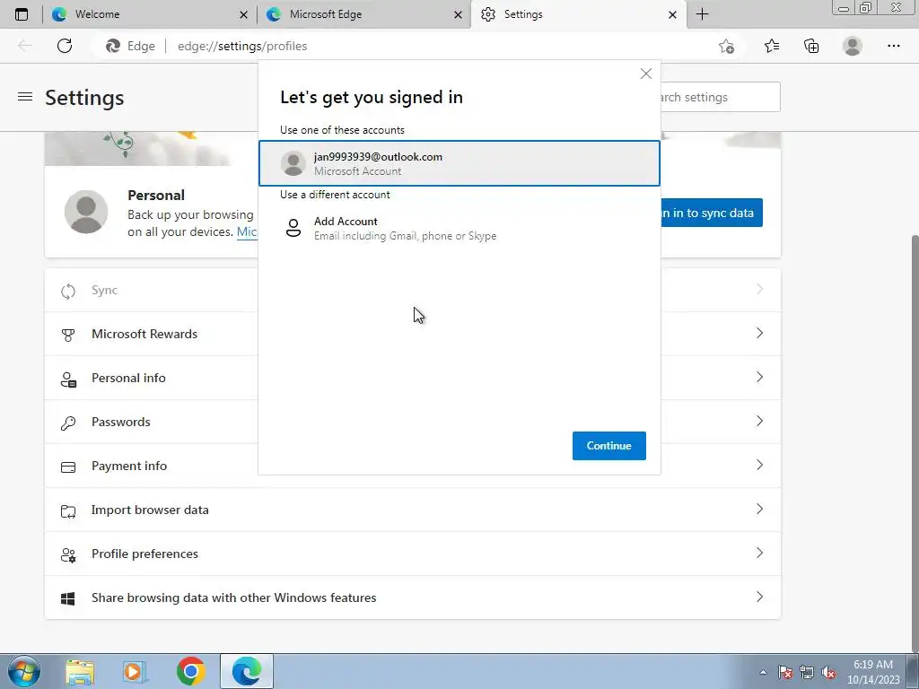Choose Add Account option

459,229
